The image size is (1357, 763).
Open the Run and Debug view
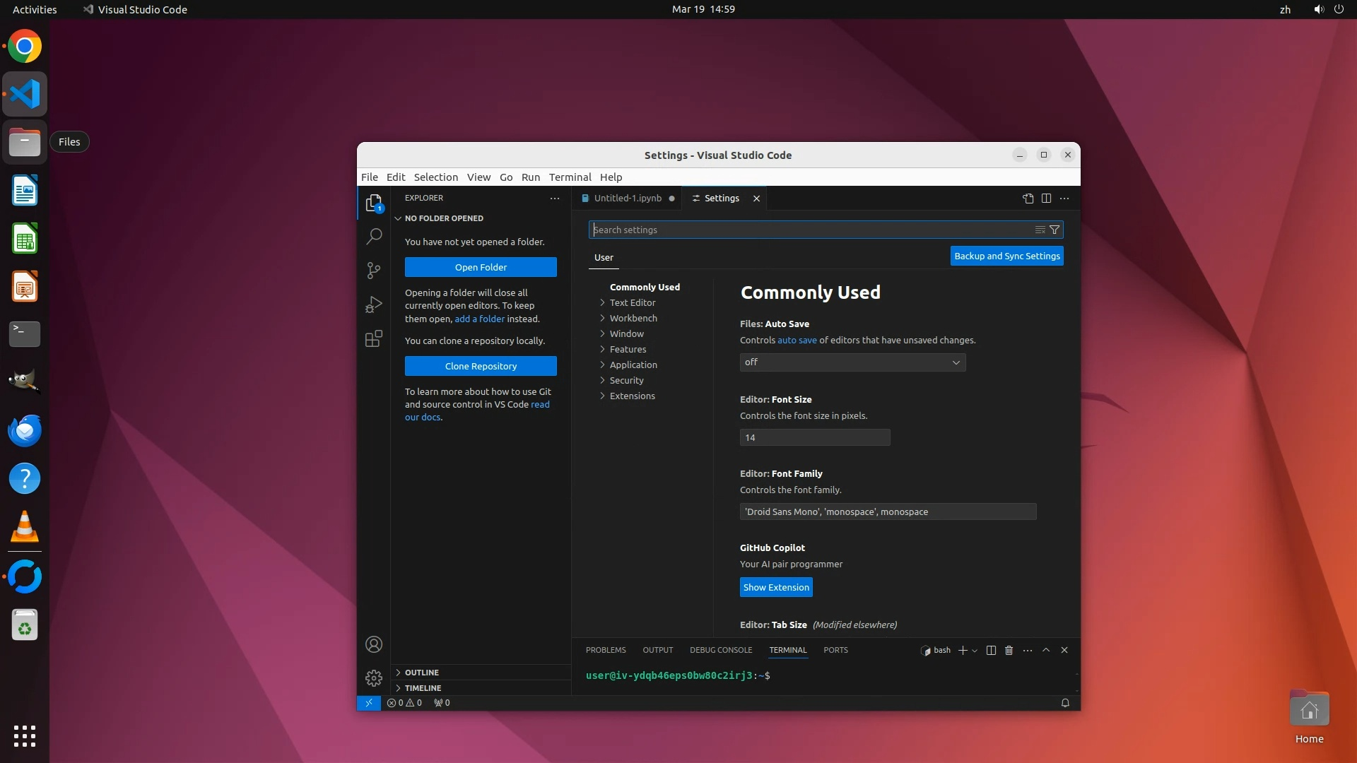(374, 304)
